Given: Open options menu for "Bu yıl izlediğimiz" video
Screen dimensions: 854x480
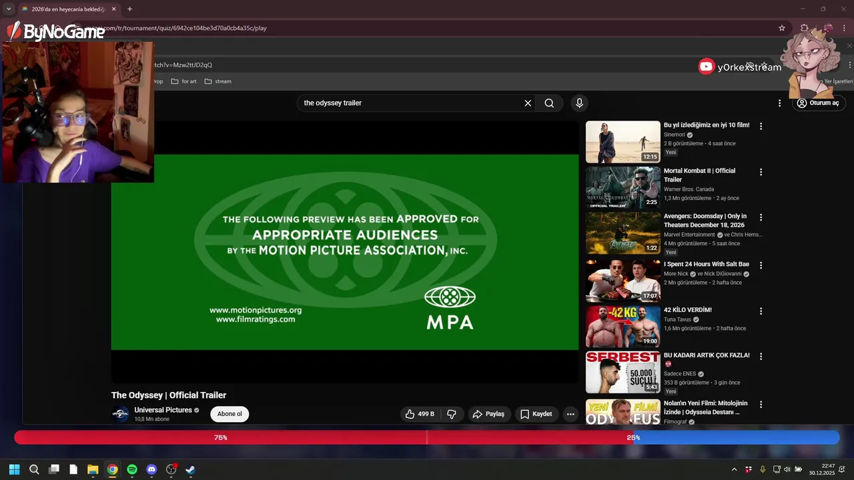Looking at the screenshot, I should click(x=761, y=126).
